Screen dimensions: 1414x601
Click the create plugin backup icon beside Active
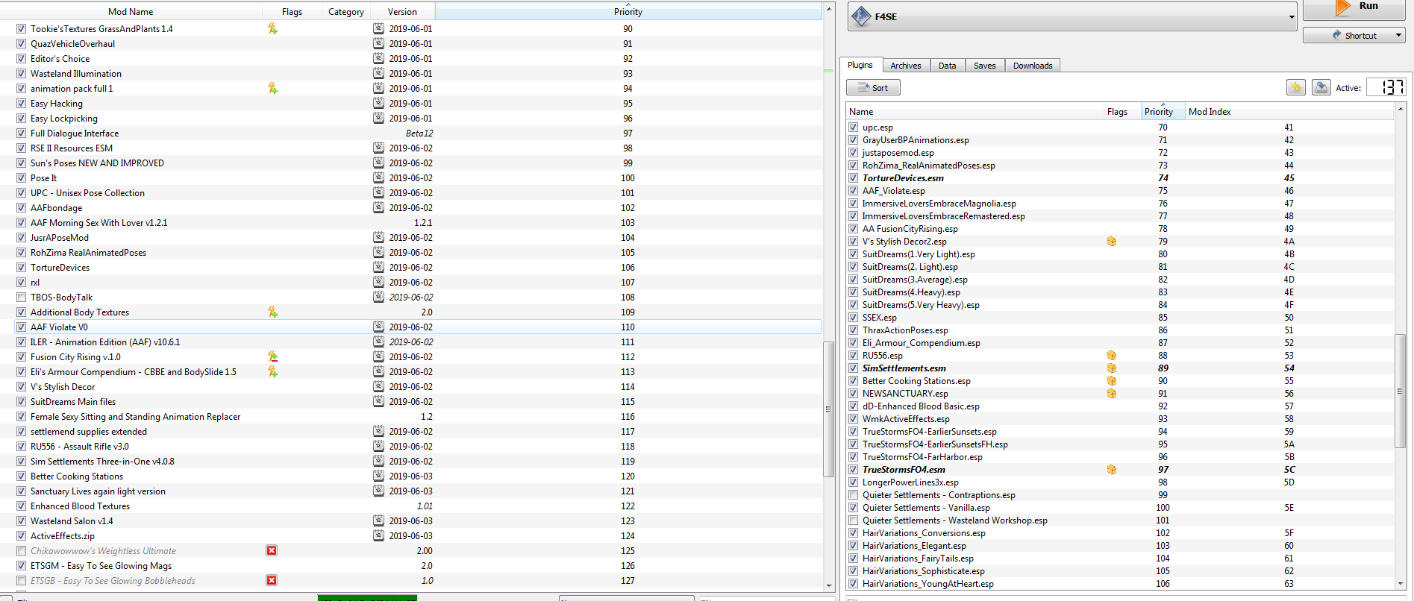[1321, 87]
